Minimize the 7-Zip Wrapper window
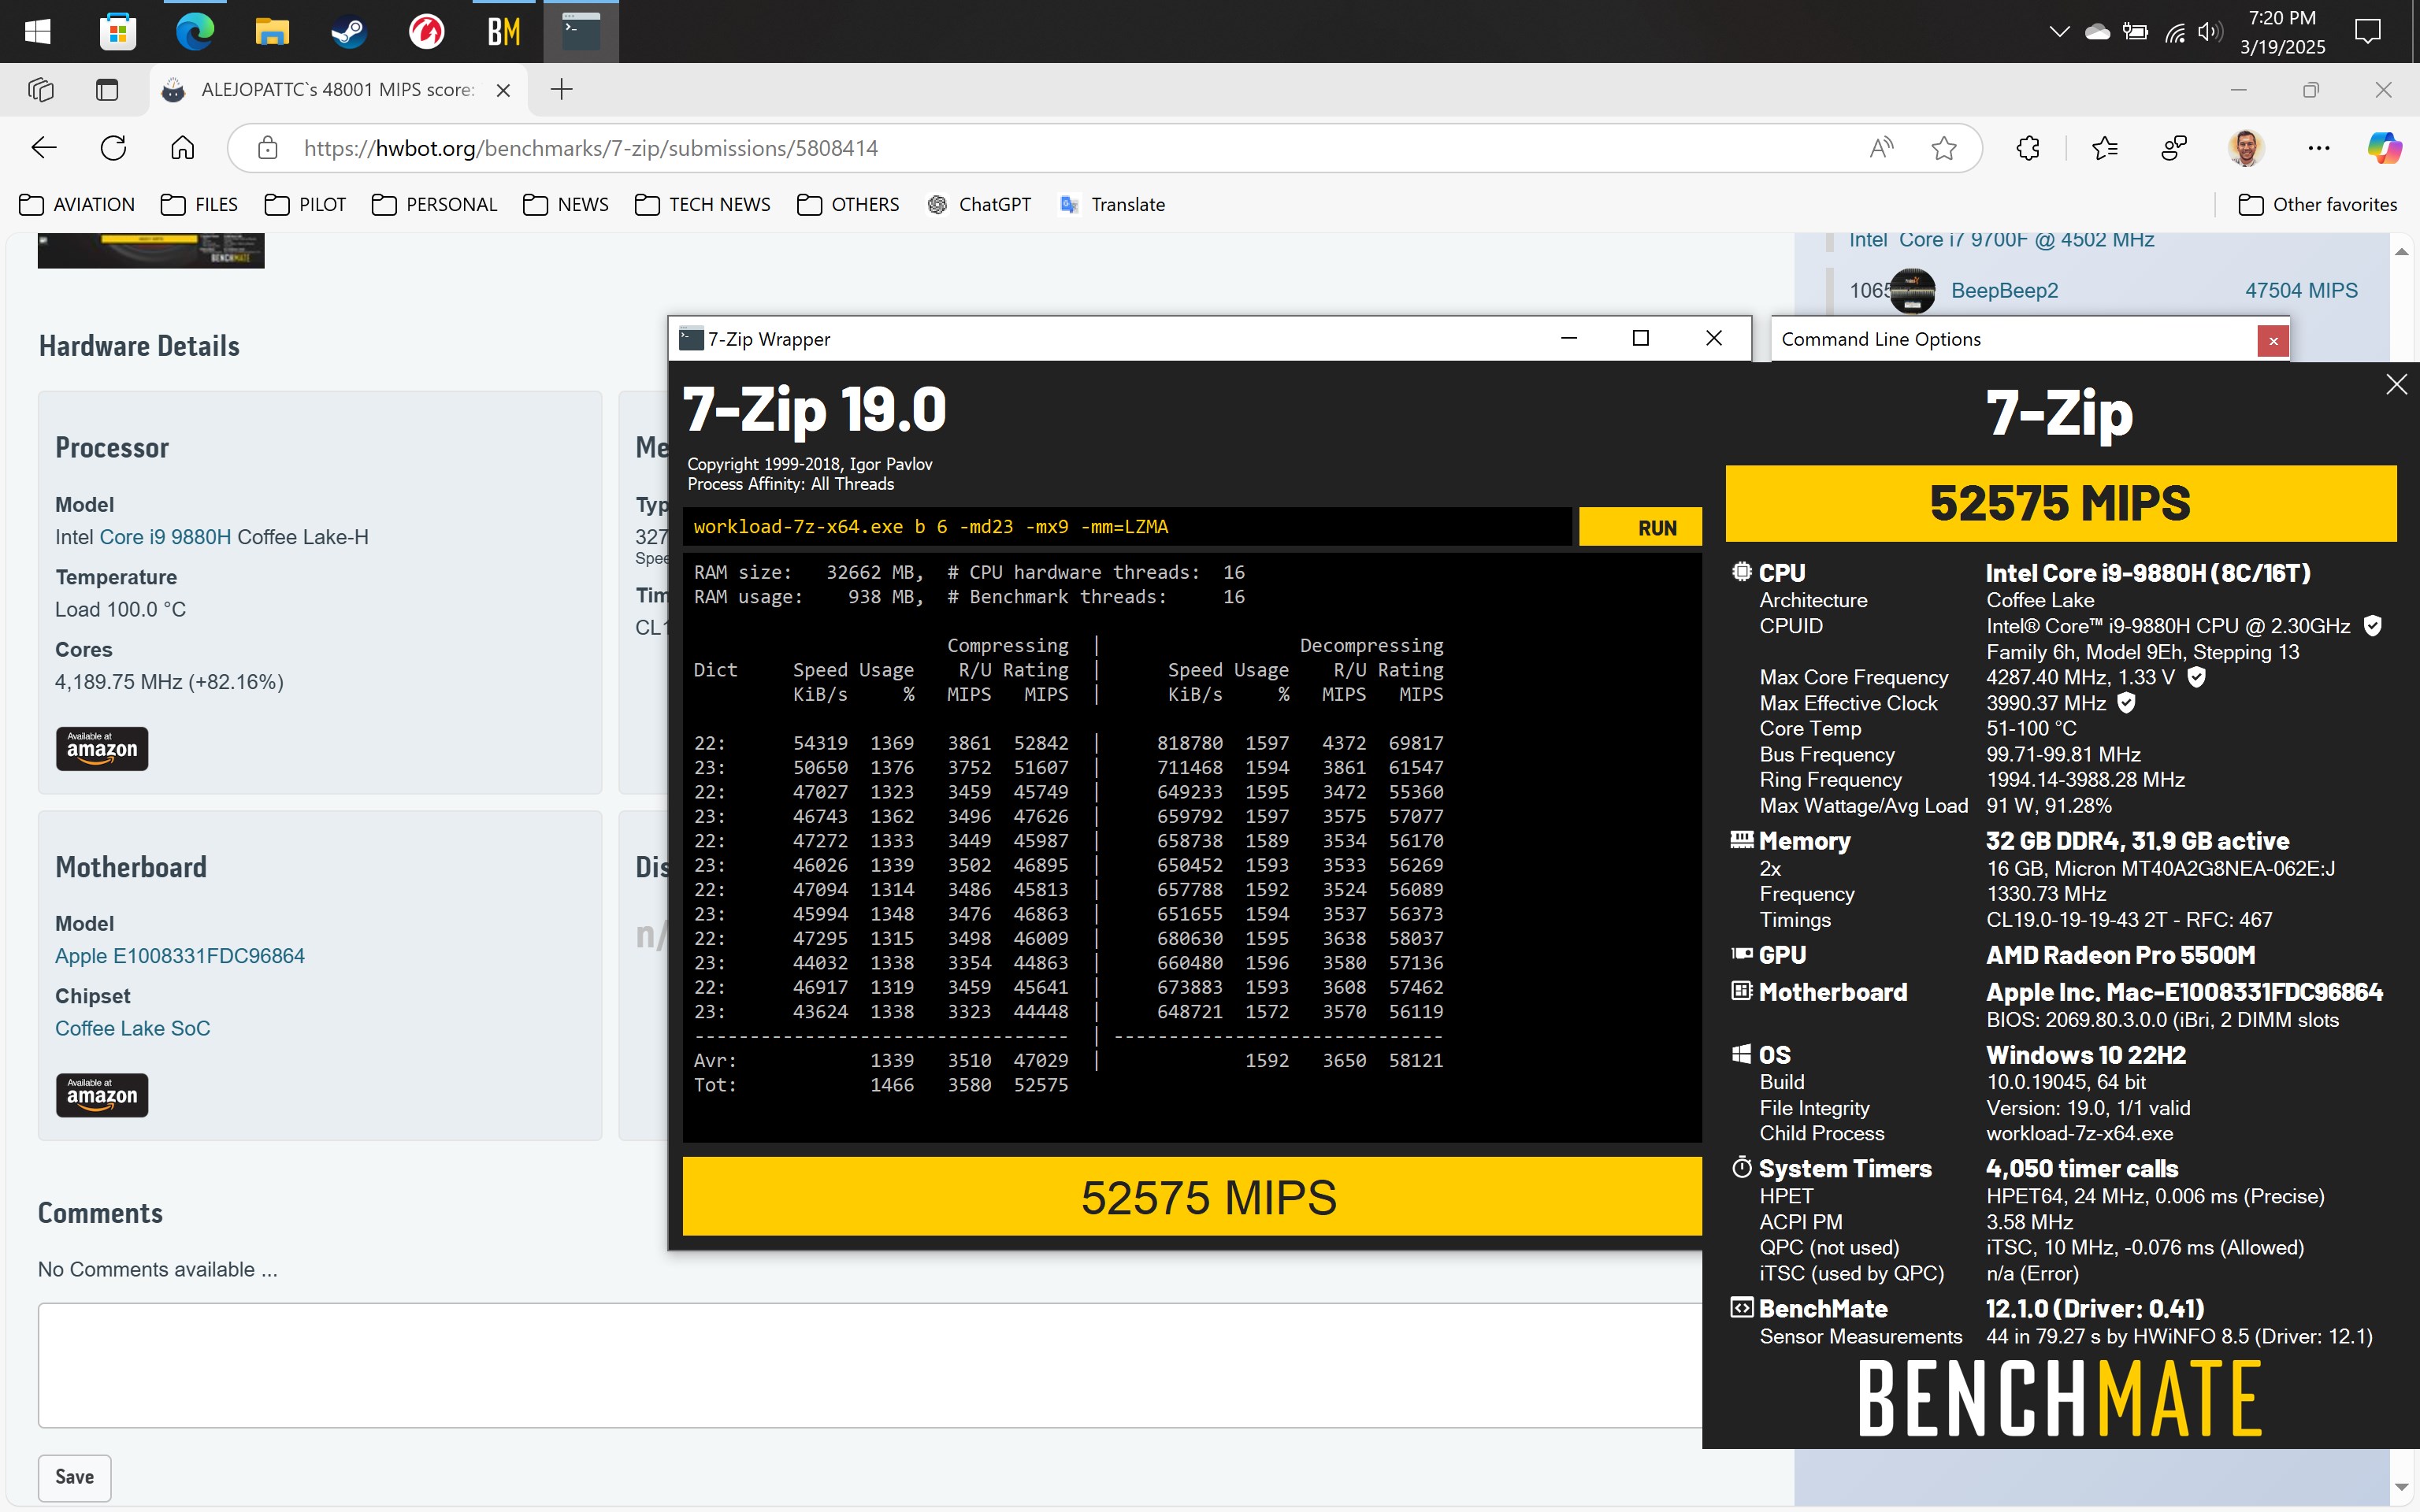 tap(1568, 338)
